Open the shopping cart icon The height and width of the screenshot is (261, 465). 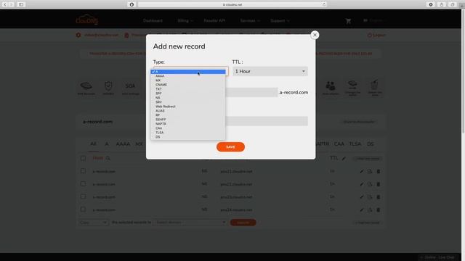coord(348,21)
